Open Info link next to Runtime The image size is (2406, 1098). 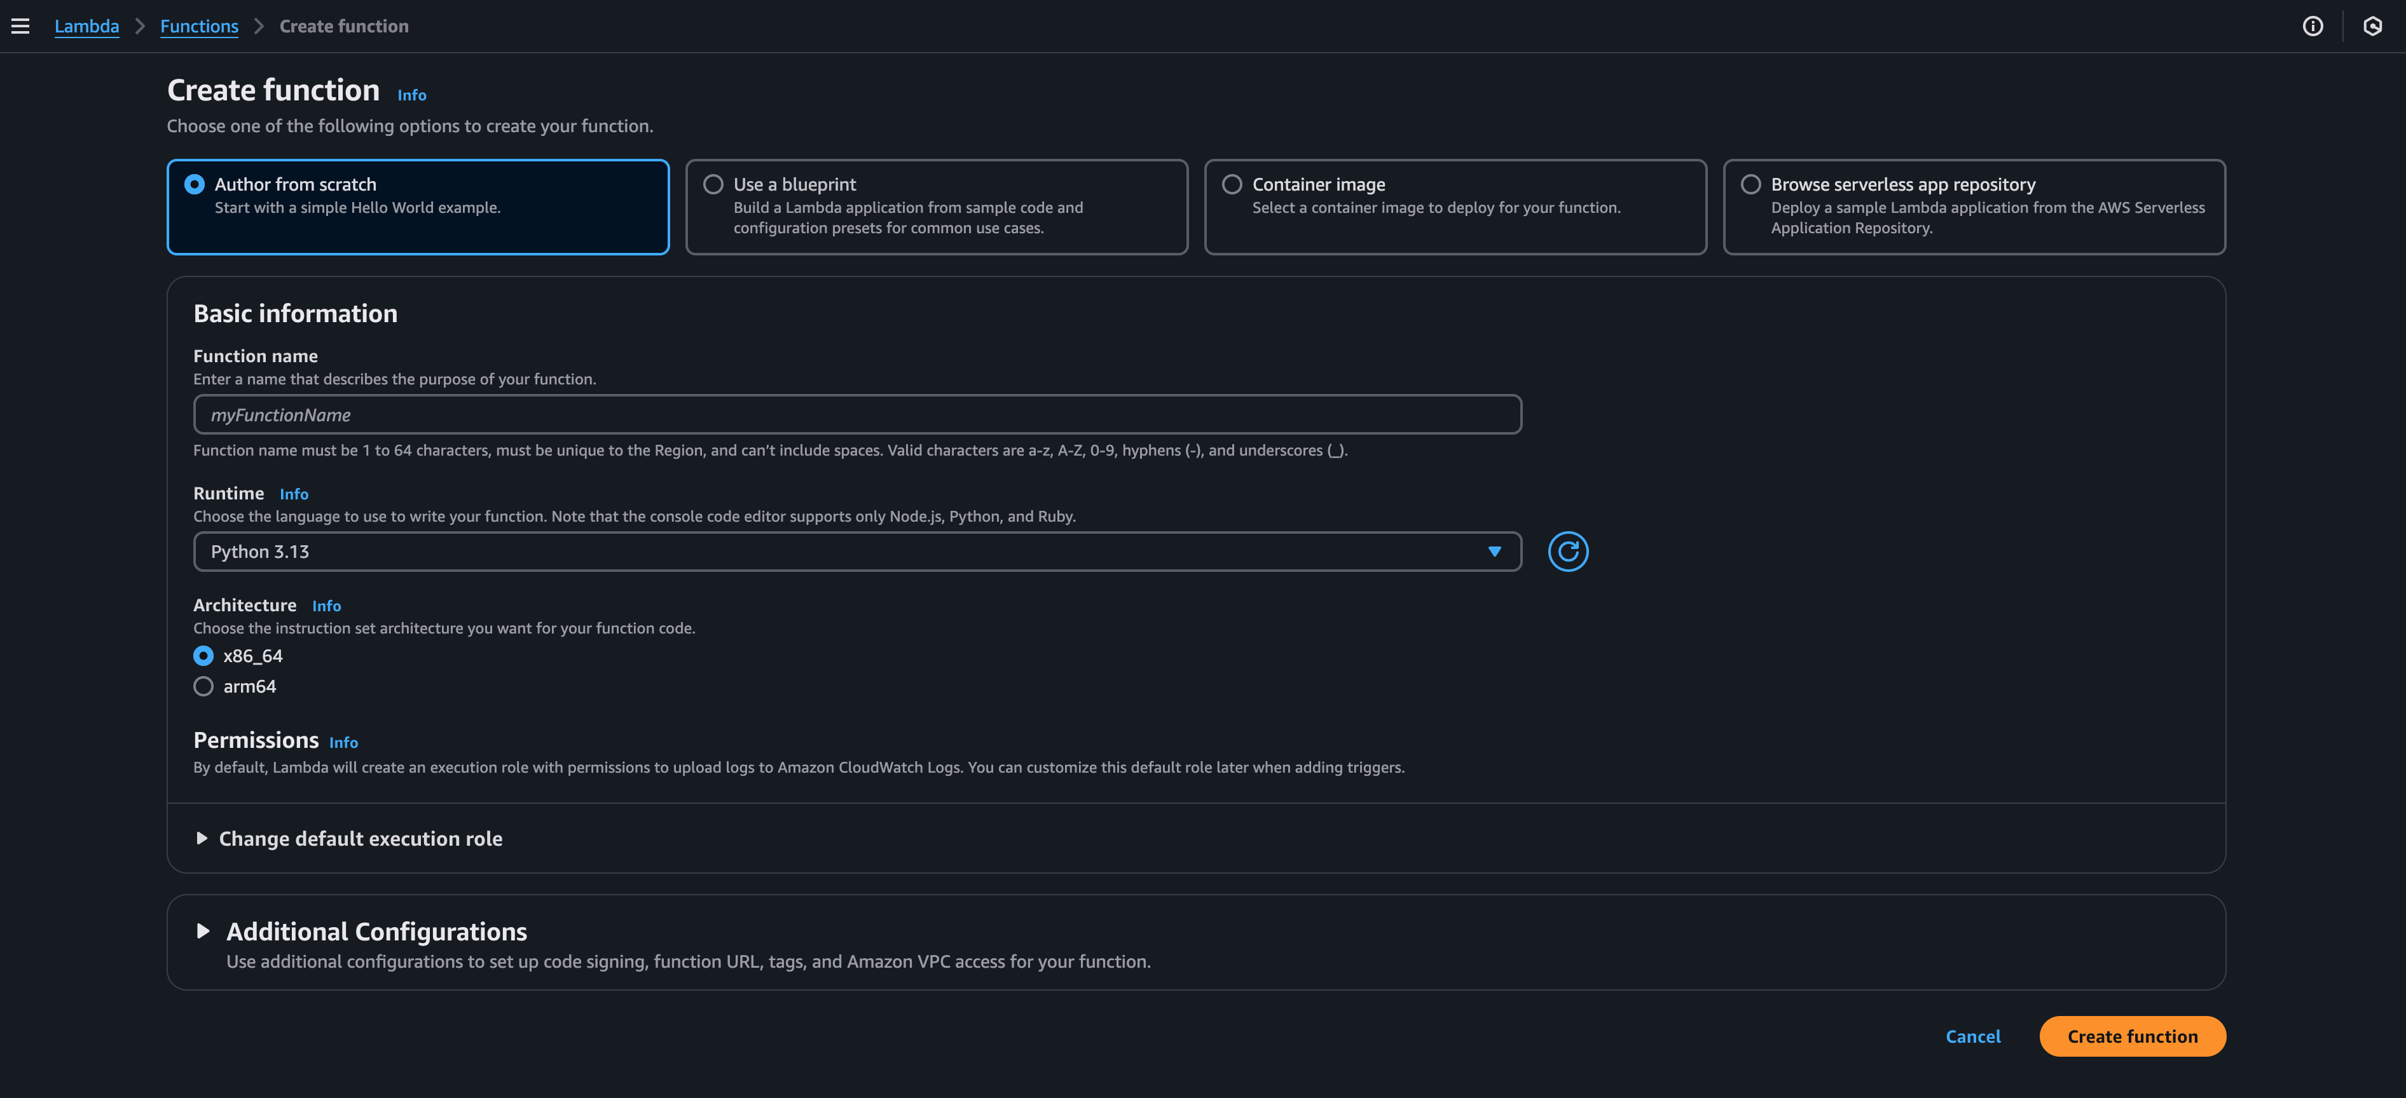click(x=293, y=494)
